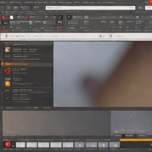Click the spiral icon in toolbar
This screenshot has width=152, height=152.
[86, 17]
